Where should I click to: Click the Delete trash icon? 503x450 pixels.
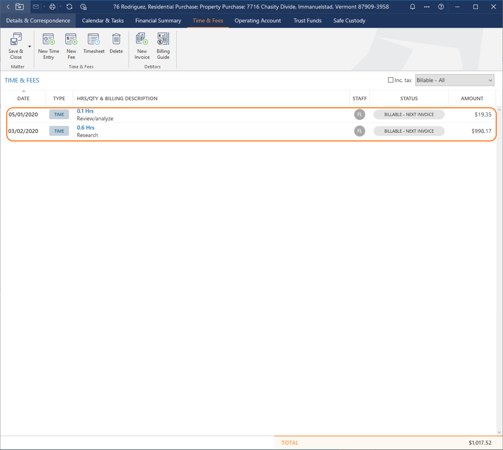(x=116, y=39)
